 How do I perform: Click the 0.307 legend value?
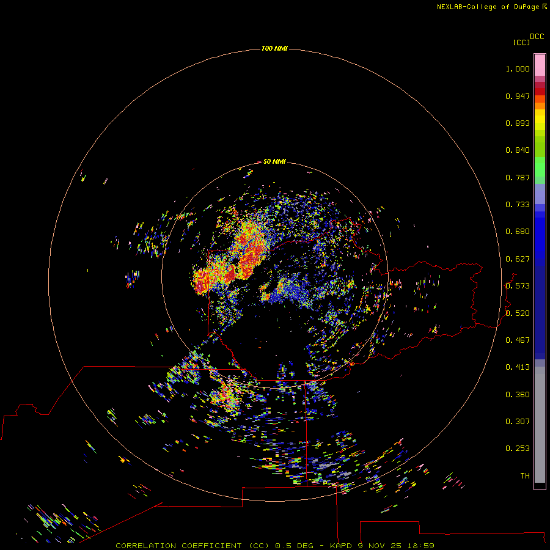click(518, 422)
